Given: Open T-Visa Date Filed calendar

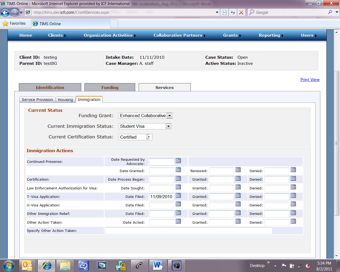Looking at the screenshot, I should [178, 195].
